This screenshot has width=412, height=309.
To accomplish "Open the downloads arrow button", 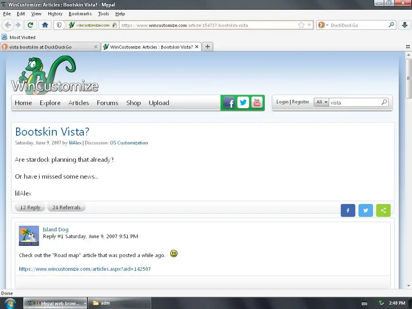I will pyautogui.click(x=405, y=25).
